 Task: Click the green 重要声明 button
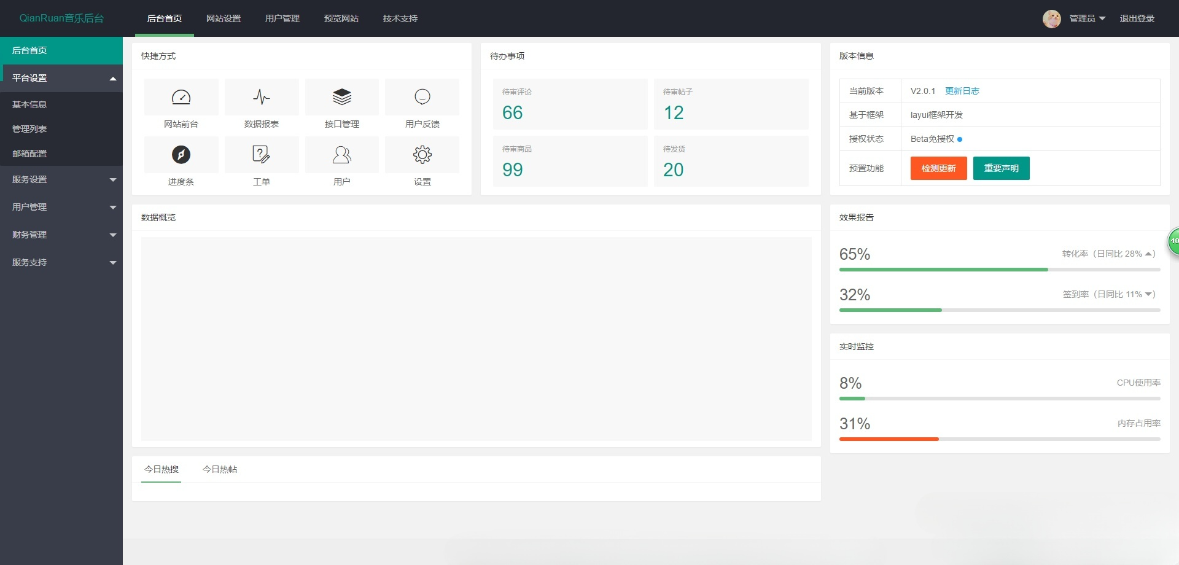point(1001,168)
